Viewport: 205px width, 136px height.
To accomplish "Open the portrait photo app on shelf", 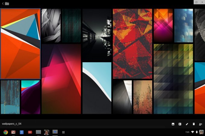I will click(x=47, y=132).
